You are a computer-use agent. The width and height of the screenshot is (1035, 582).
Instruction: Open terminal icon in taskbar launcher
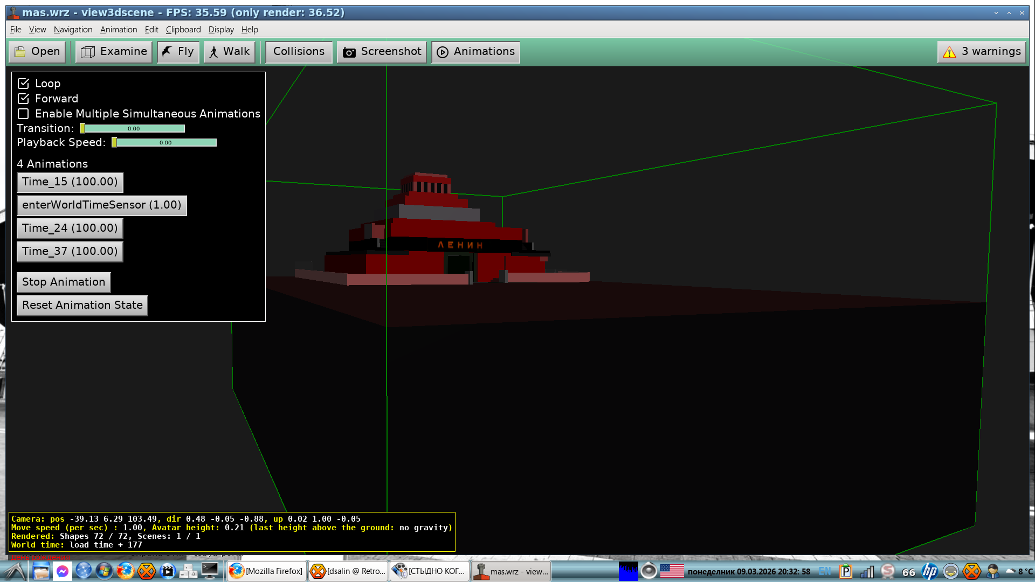pyautogui.click(x=210, y=571)
